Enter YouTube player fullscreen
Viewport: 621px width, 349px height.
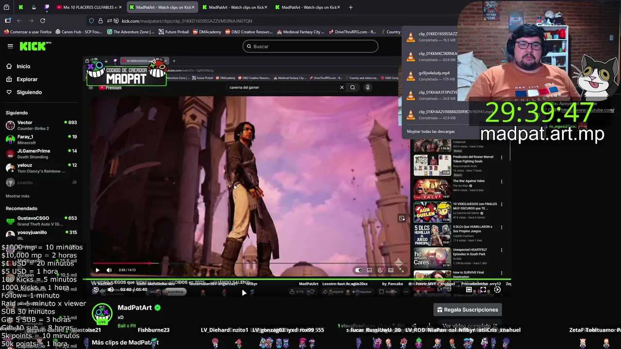click(x=401, y=270)
